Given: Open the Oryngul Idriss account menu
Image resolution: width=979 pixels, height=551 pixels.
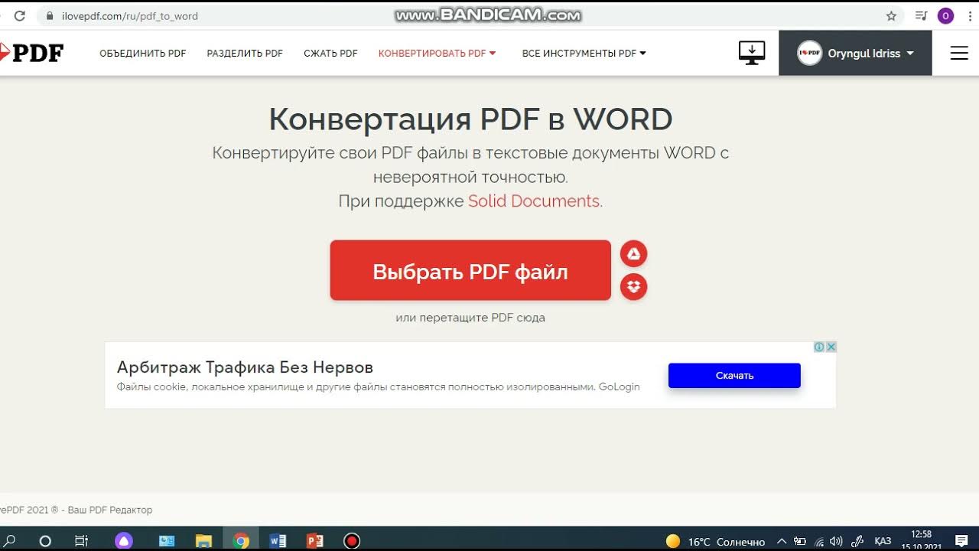Looking at the screenshot, I should point(855,53).
